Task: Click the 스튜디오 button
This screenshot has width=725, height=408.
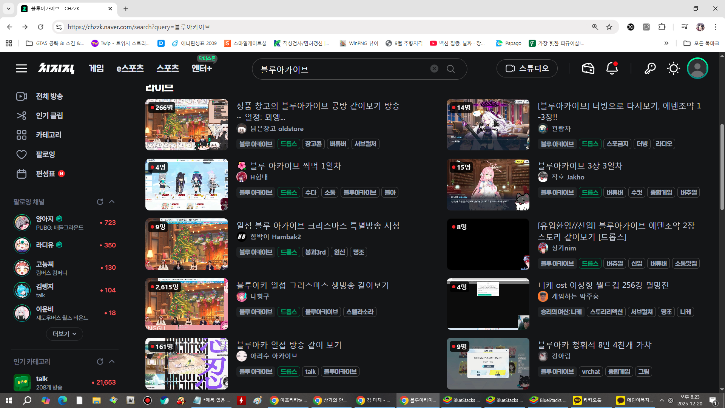Action: 527,68
